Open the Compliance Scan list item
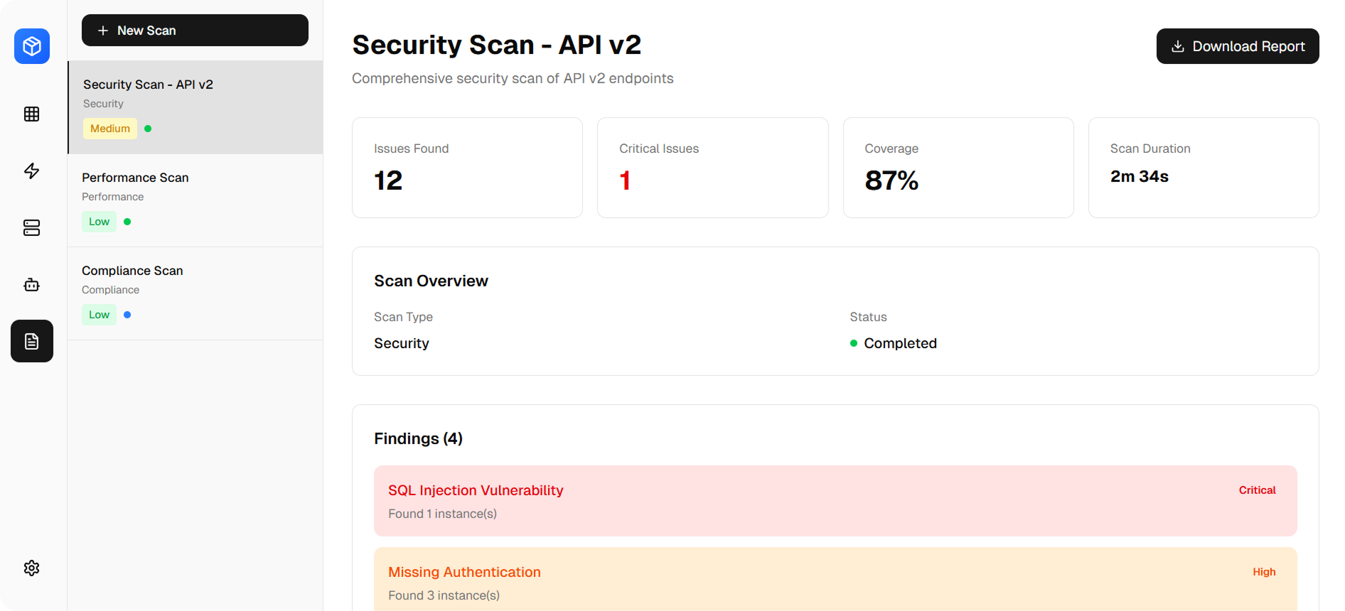Viewport: 1345px width, 611px height. point(195,293)
